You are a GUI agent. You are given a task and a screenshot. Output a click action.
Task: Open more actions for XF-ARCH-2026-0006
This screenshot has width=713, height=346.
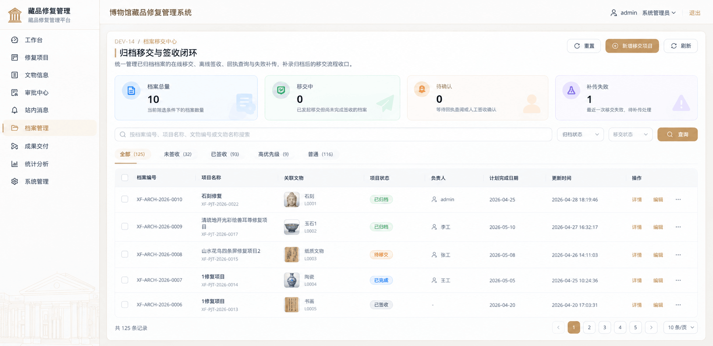point(678,305)
